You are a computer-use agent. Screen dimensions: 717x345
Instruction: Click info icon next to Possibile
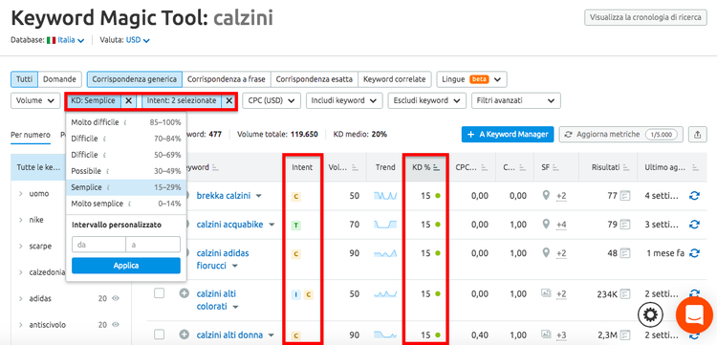tap(107, 171)
